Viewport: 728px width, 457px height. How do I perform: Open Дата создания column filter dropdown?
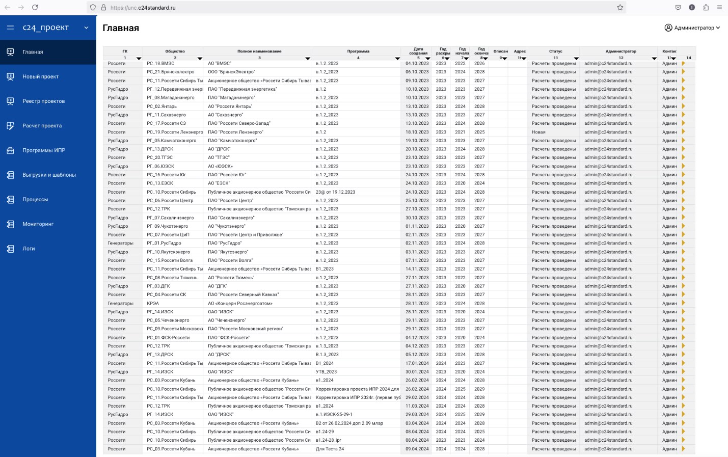(x=428, y=59)
